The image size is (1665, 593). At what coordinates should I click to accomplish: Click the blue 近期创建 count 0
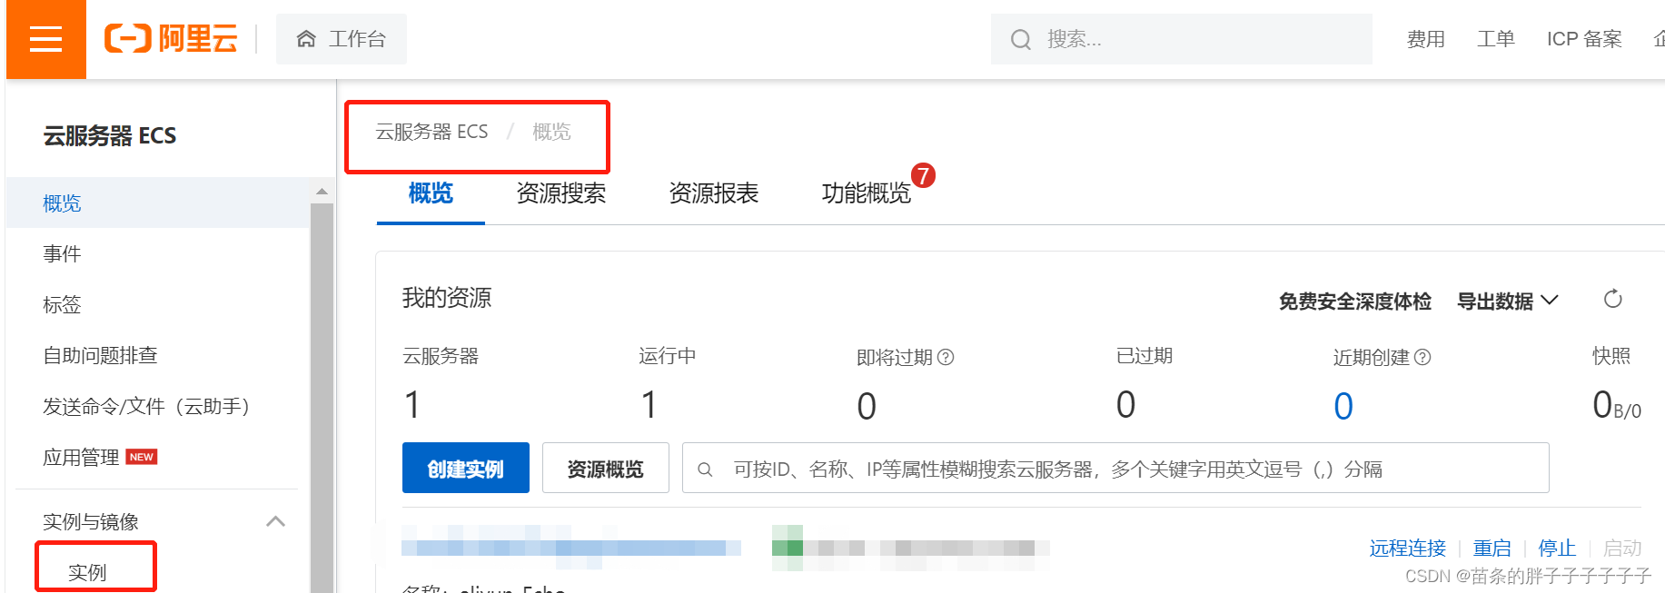click(1343, 405)
